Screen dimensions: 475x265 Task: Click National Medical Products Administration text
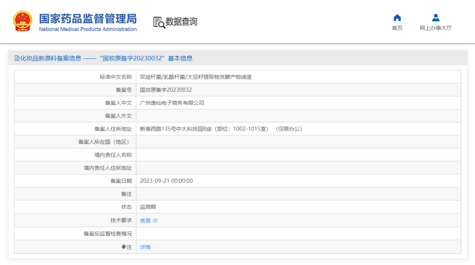tap(88, 29)
